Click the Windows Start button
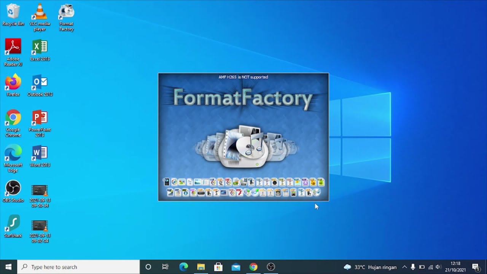Screen dimensions: 487x274 [8, 267]
